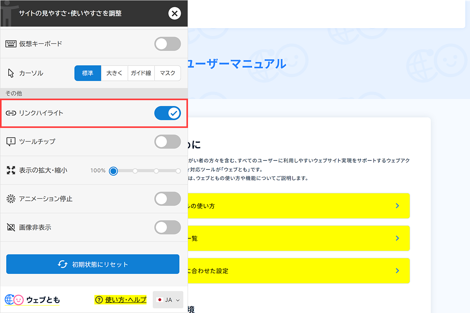Click the zoom (表示の拡大・縮小) expand icon
The height and width of the screenshot is (313, 470).
click(11, 171)
